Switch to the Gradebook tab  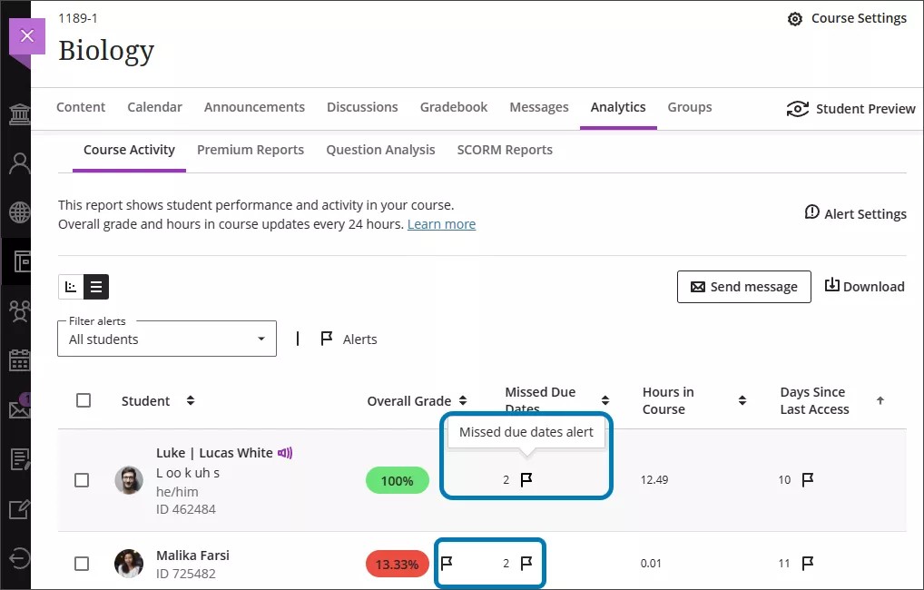coord(453,106)
